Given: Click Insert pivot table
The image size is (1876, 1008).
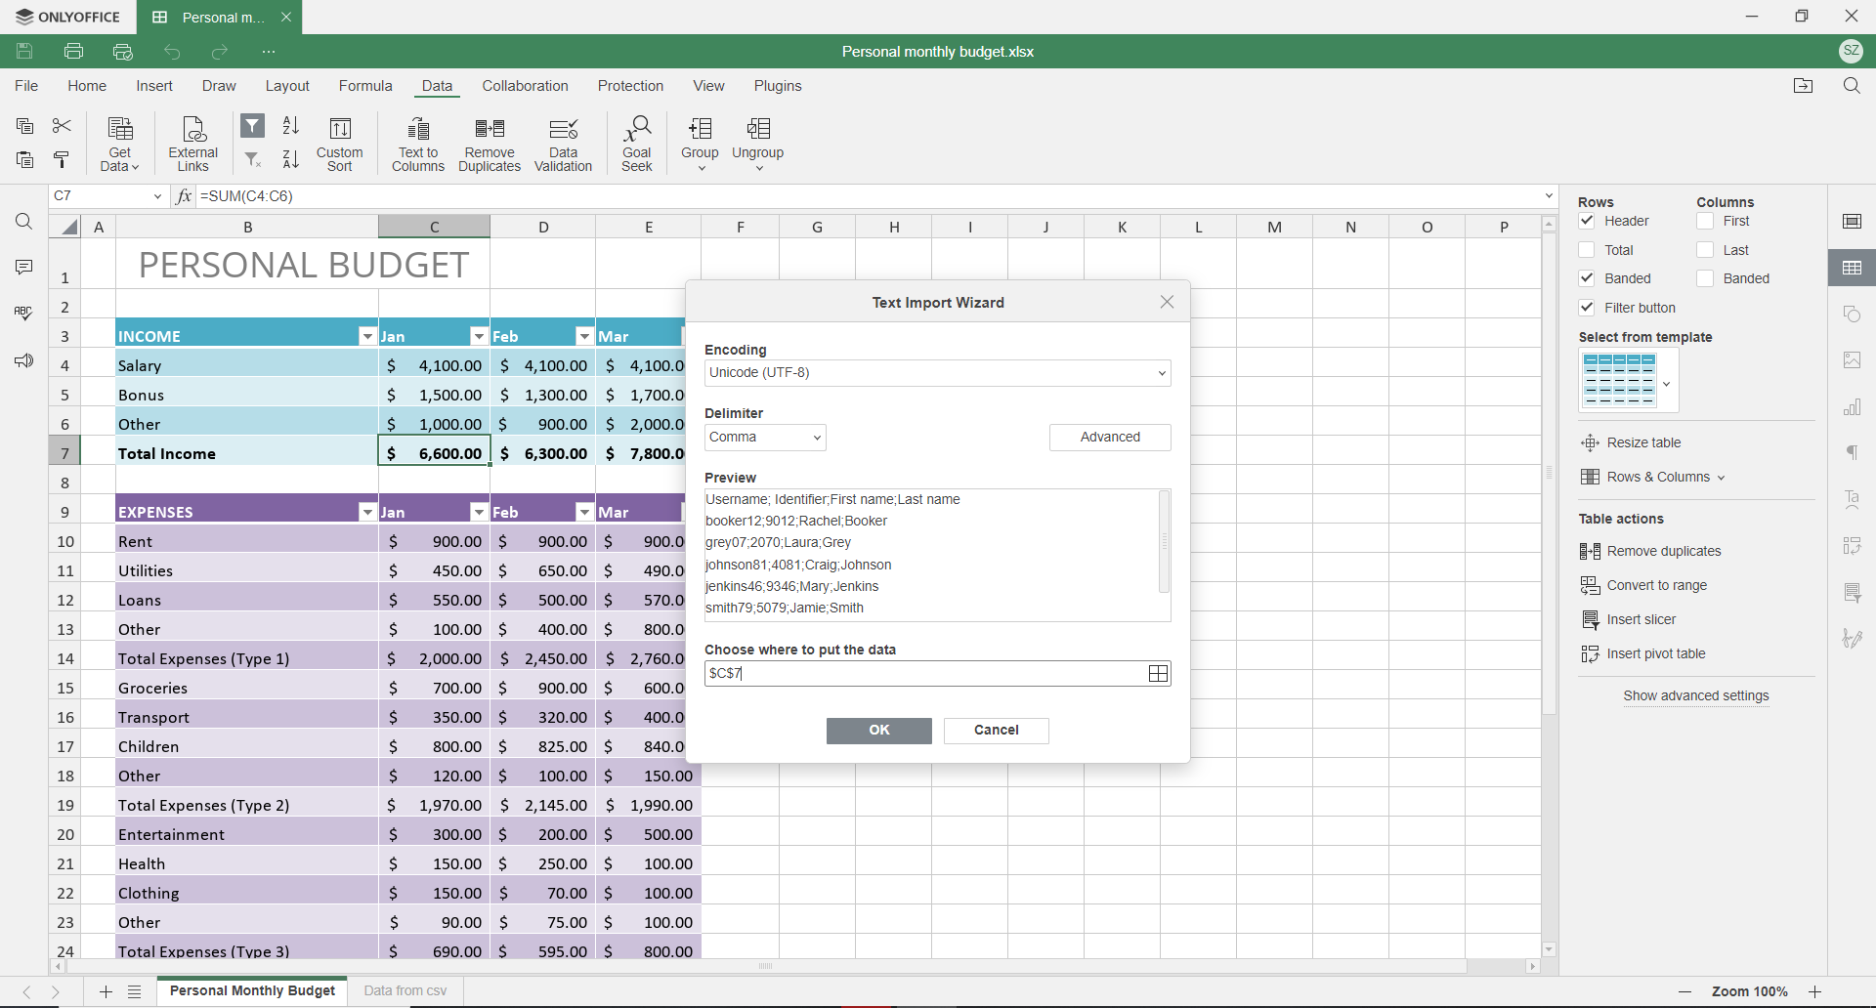Looking at the screenshot, I should pyautogui.click(x=1643, y=654).
